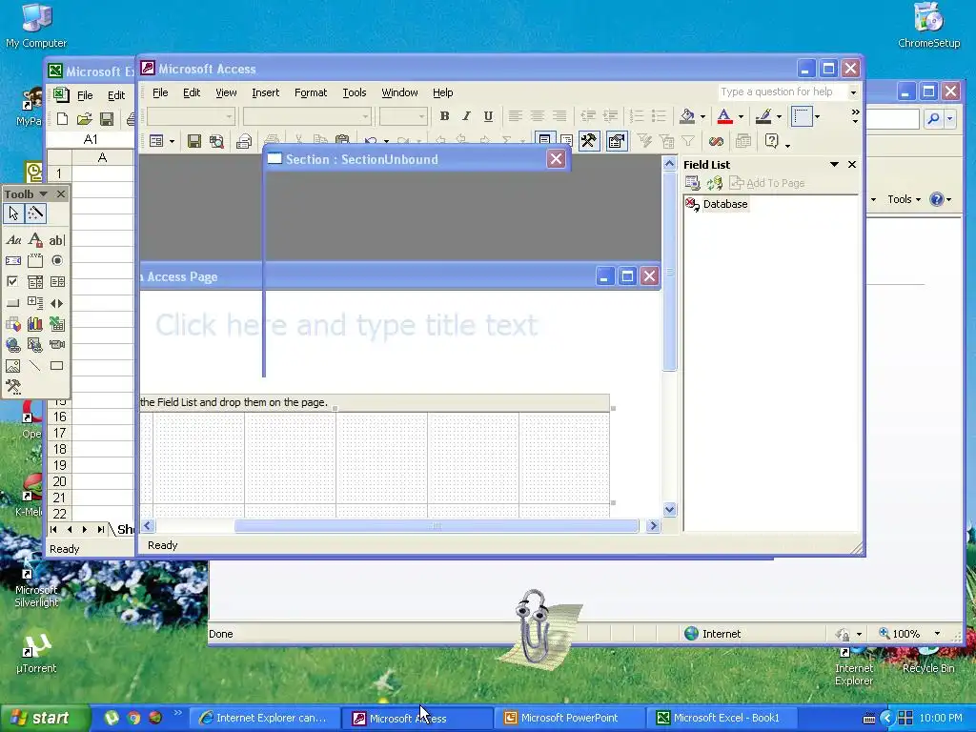Image resolution: width=976 pixels, height=732 pixels.
Task: Select the Office Spreadsheet tool
Action: tap(56, 324)
